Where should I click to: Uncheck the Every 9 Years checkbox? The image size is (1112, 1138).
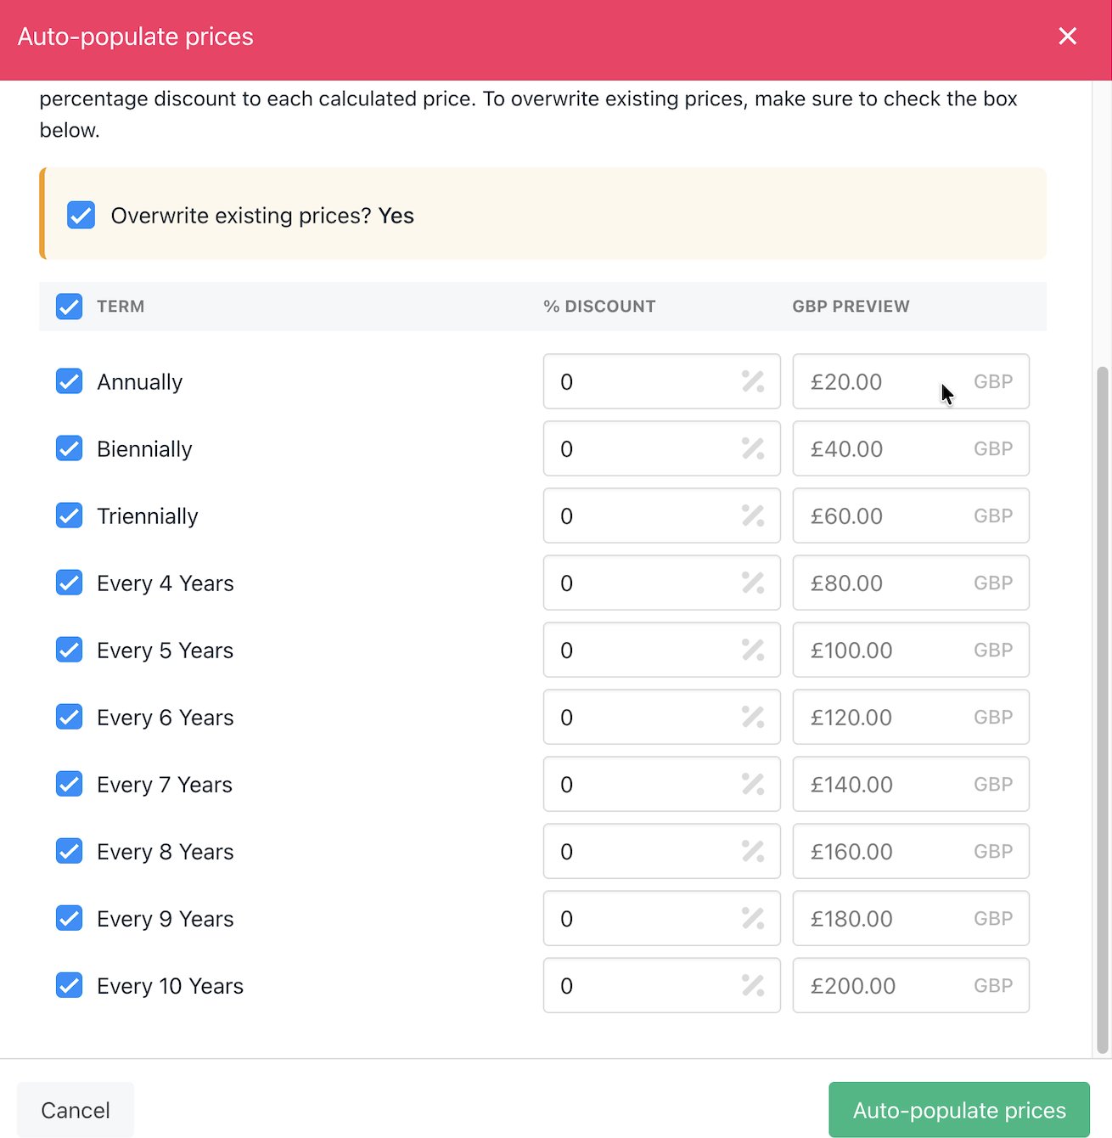[x=70, y=918]
